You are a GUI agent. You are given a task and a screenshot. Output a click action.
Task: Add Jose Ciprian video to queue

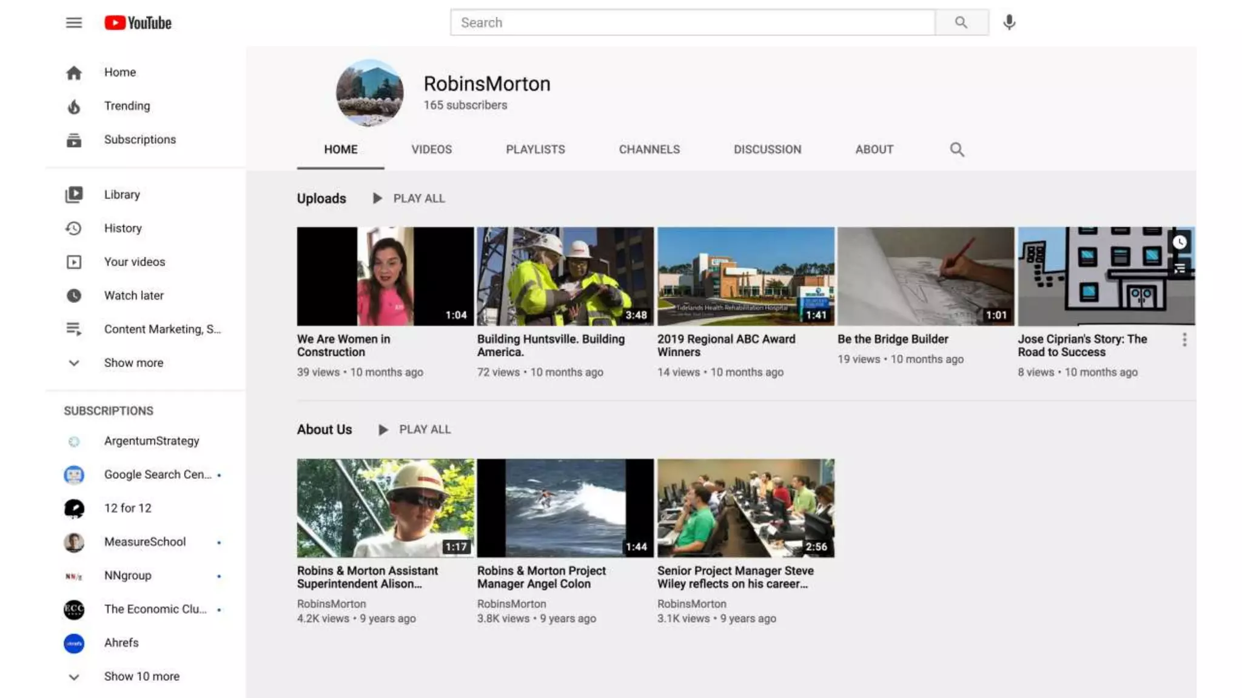coord(1179,268)
